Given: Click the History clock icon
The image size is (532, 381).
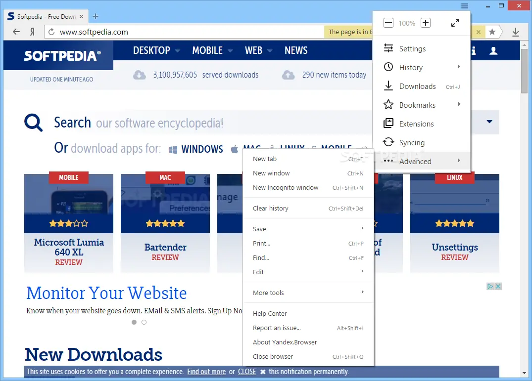Looking at the screenshot, I should [388, 67].
